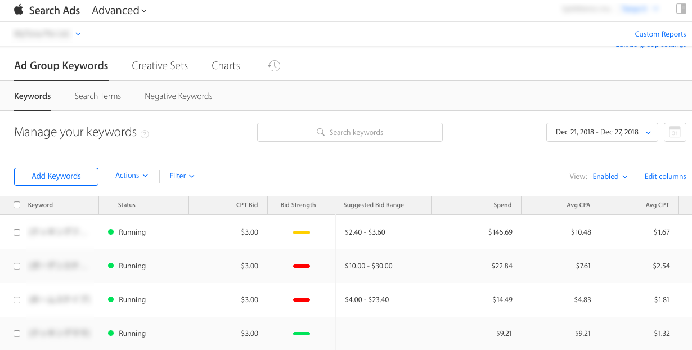Open the Custom Reports link
The image size is (692, 350).
tap(660, 34)
